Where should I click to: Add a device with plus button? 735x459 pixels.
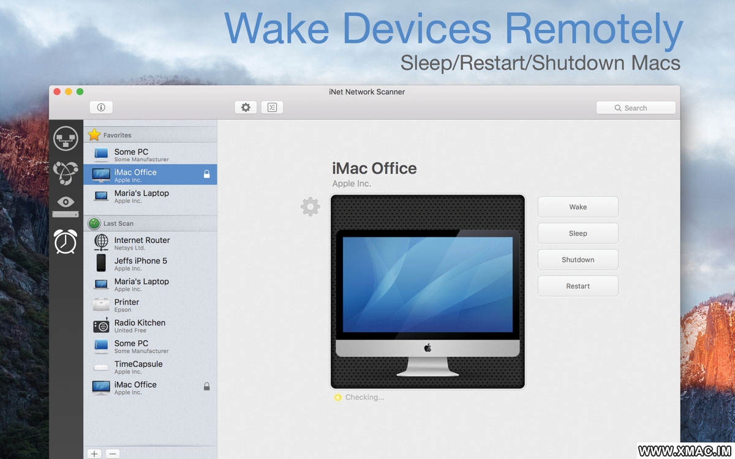(94, 453)
